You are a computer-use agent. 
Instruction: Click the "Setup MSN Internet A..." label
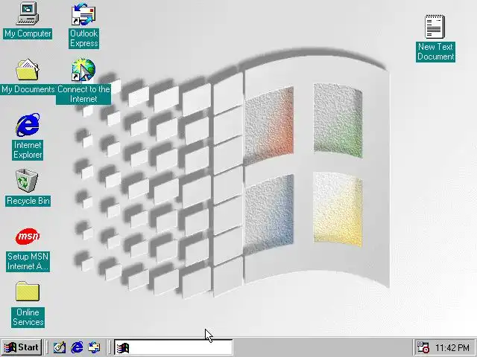(x=28, y=261)
